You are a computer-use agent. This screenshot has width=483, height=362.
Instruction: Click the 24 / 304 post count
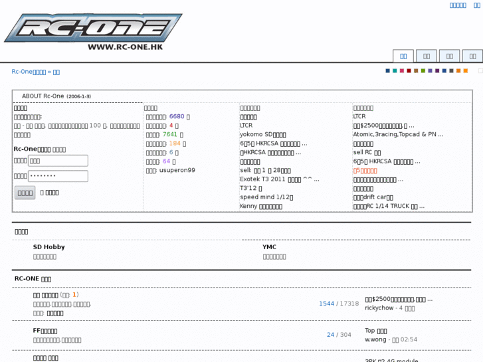(x=339, y=335)
